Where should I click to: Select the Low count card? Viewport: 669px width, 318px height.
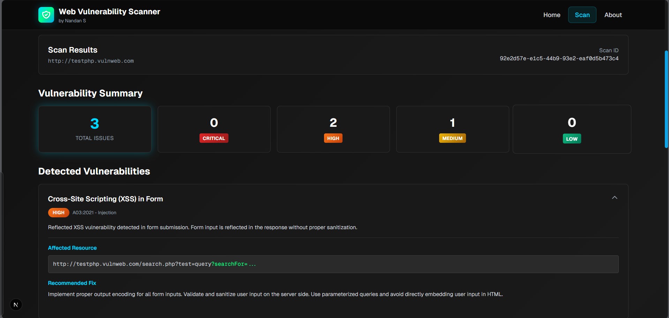[x=572, y=129]
